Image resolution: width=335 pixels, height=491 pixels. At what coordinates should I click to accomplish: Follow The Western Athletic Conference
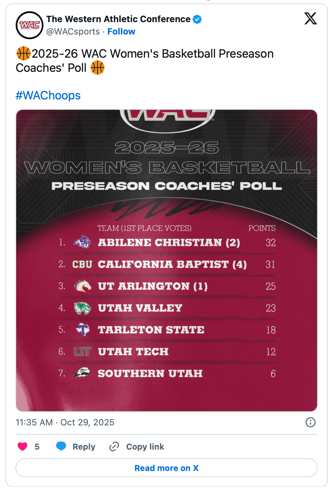121,32
